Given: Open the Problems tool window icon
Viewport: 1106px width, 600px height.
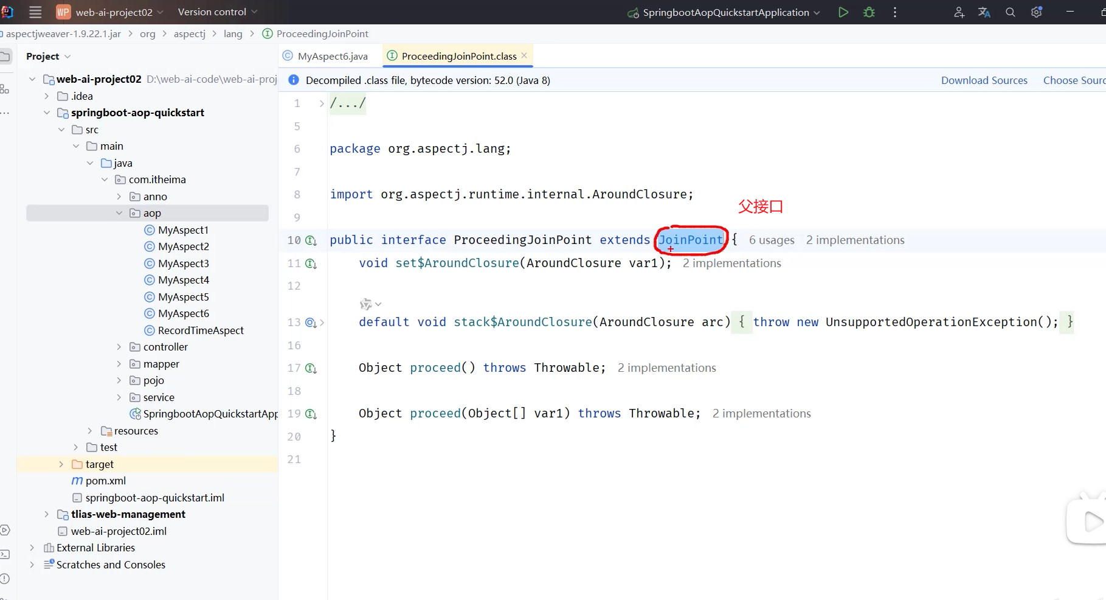Looking at the screenshot, I should click(5, 579).
